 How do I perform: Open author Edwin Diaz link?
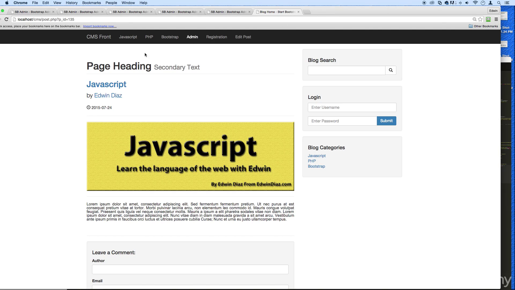108,95
